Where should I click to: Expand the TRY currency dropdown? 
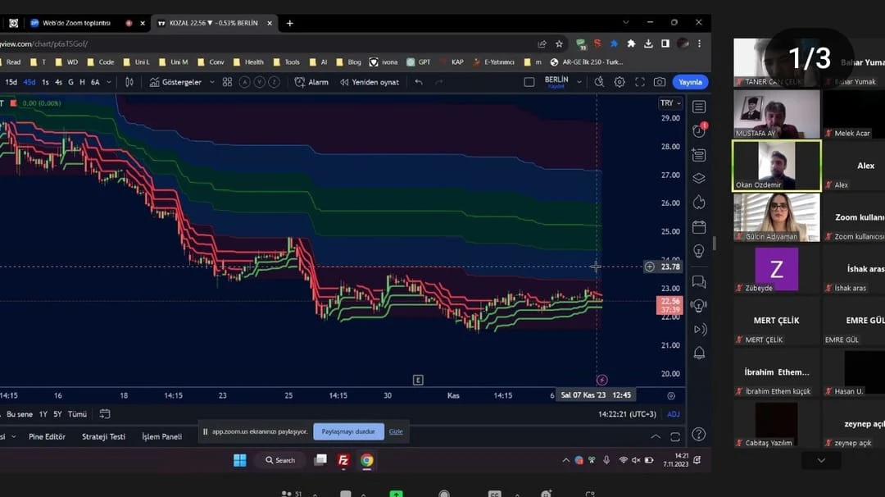point(670,103)
